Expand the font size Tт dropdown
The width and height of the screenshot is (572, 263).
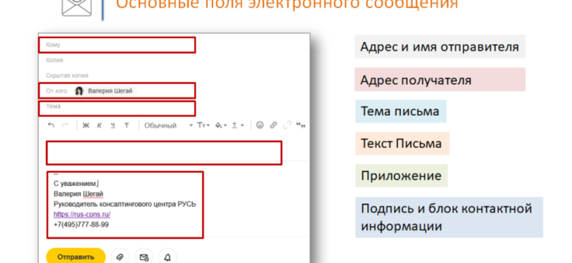click(x=203, y=125)
